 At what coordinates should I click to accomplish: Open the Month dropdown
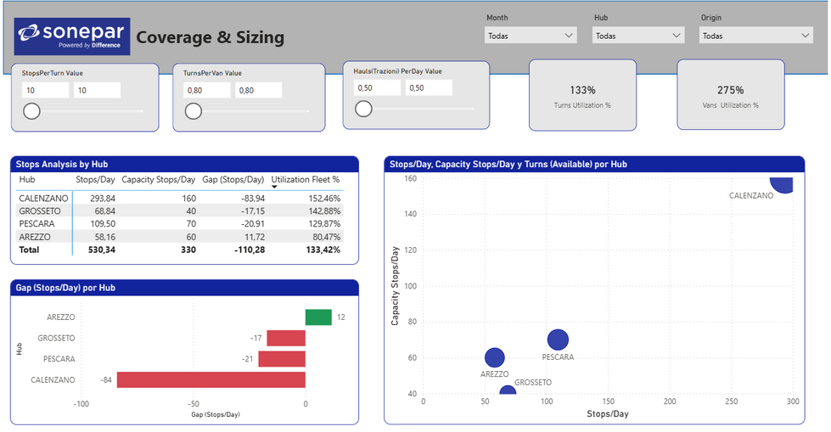[531, 36]
